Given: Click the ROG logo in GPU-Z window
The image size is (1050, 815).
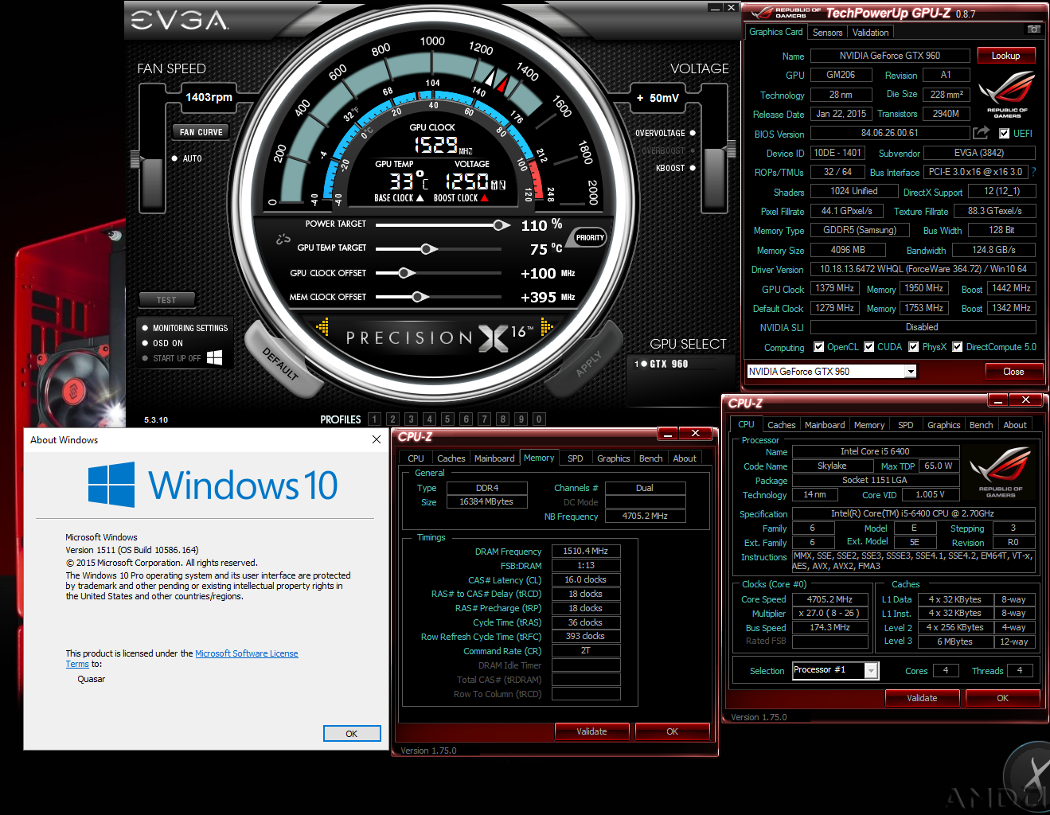Looking at the screenshot, I should (x=1007, y=96).
